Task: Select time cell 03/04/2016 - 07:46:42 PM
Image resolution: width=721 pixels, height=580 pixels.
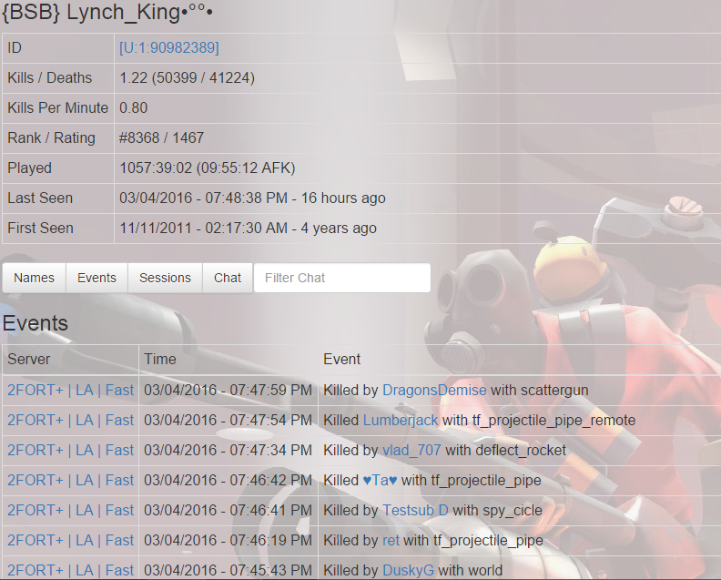Action: coord(228,480)
